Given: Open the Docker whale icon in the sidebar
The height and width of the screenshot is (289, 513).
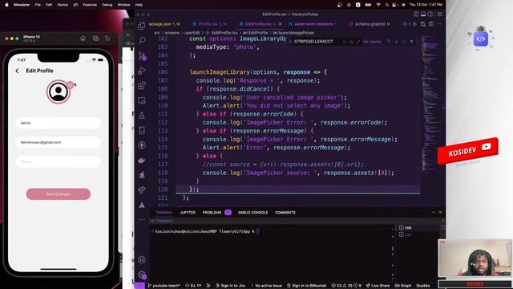Looking at the screenshot, I should (142, 161).
